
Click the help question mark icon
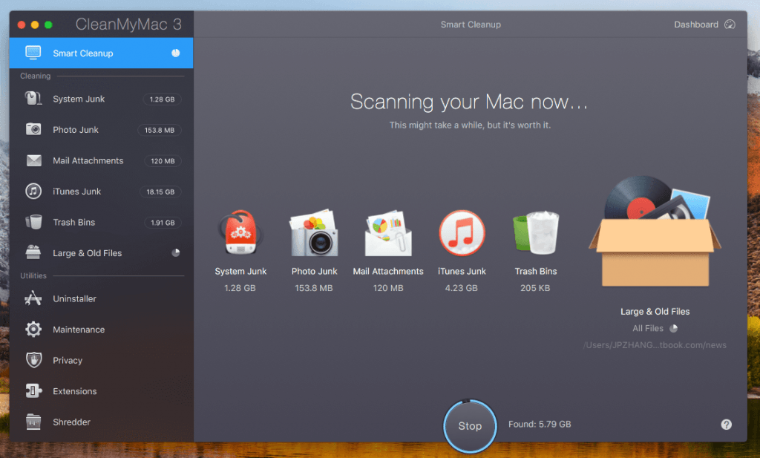coord(727,424)
